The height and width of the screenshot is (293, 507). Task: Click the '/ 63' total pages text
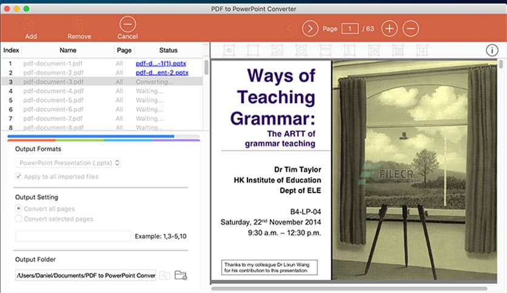(368, 28)
